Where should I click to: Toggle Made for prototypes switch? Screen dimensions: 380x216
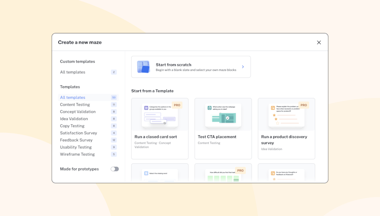click(115, 169)
